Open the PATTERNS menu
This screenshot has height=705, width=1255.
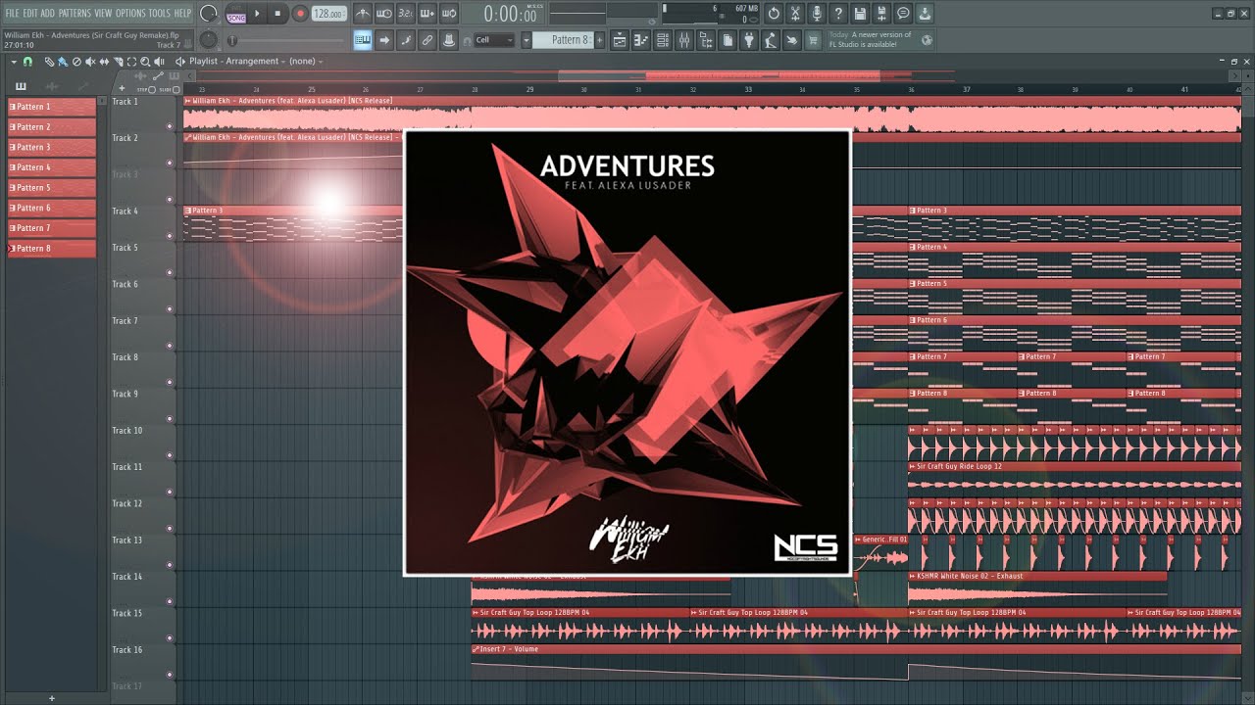(75, 13)
